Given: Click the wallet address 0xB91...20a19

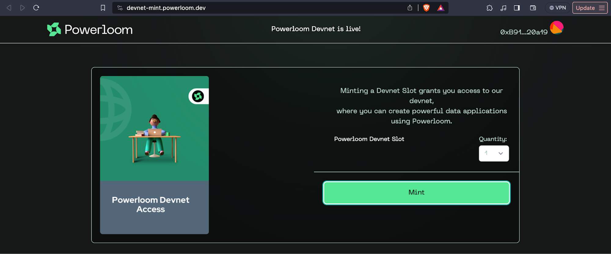Looking at the screenshot, I should (524, 32).
